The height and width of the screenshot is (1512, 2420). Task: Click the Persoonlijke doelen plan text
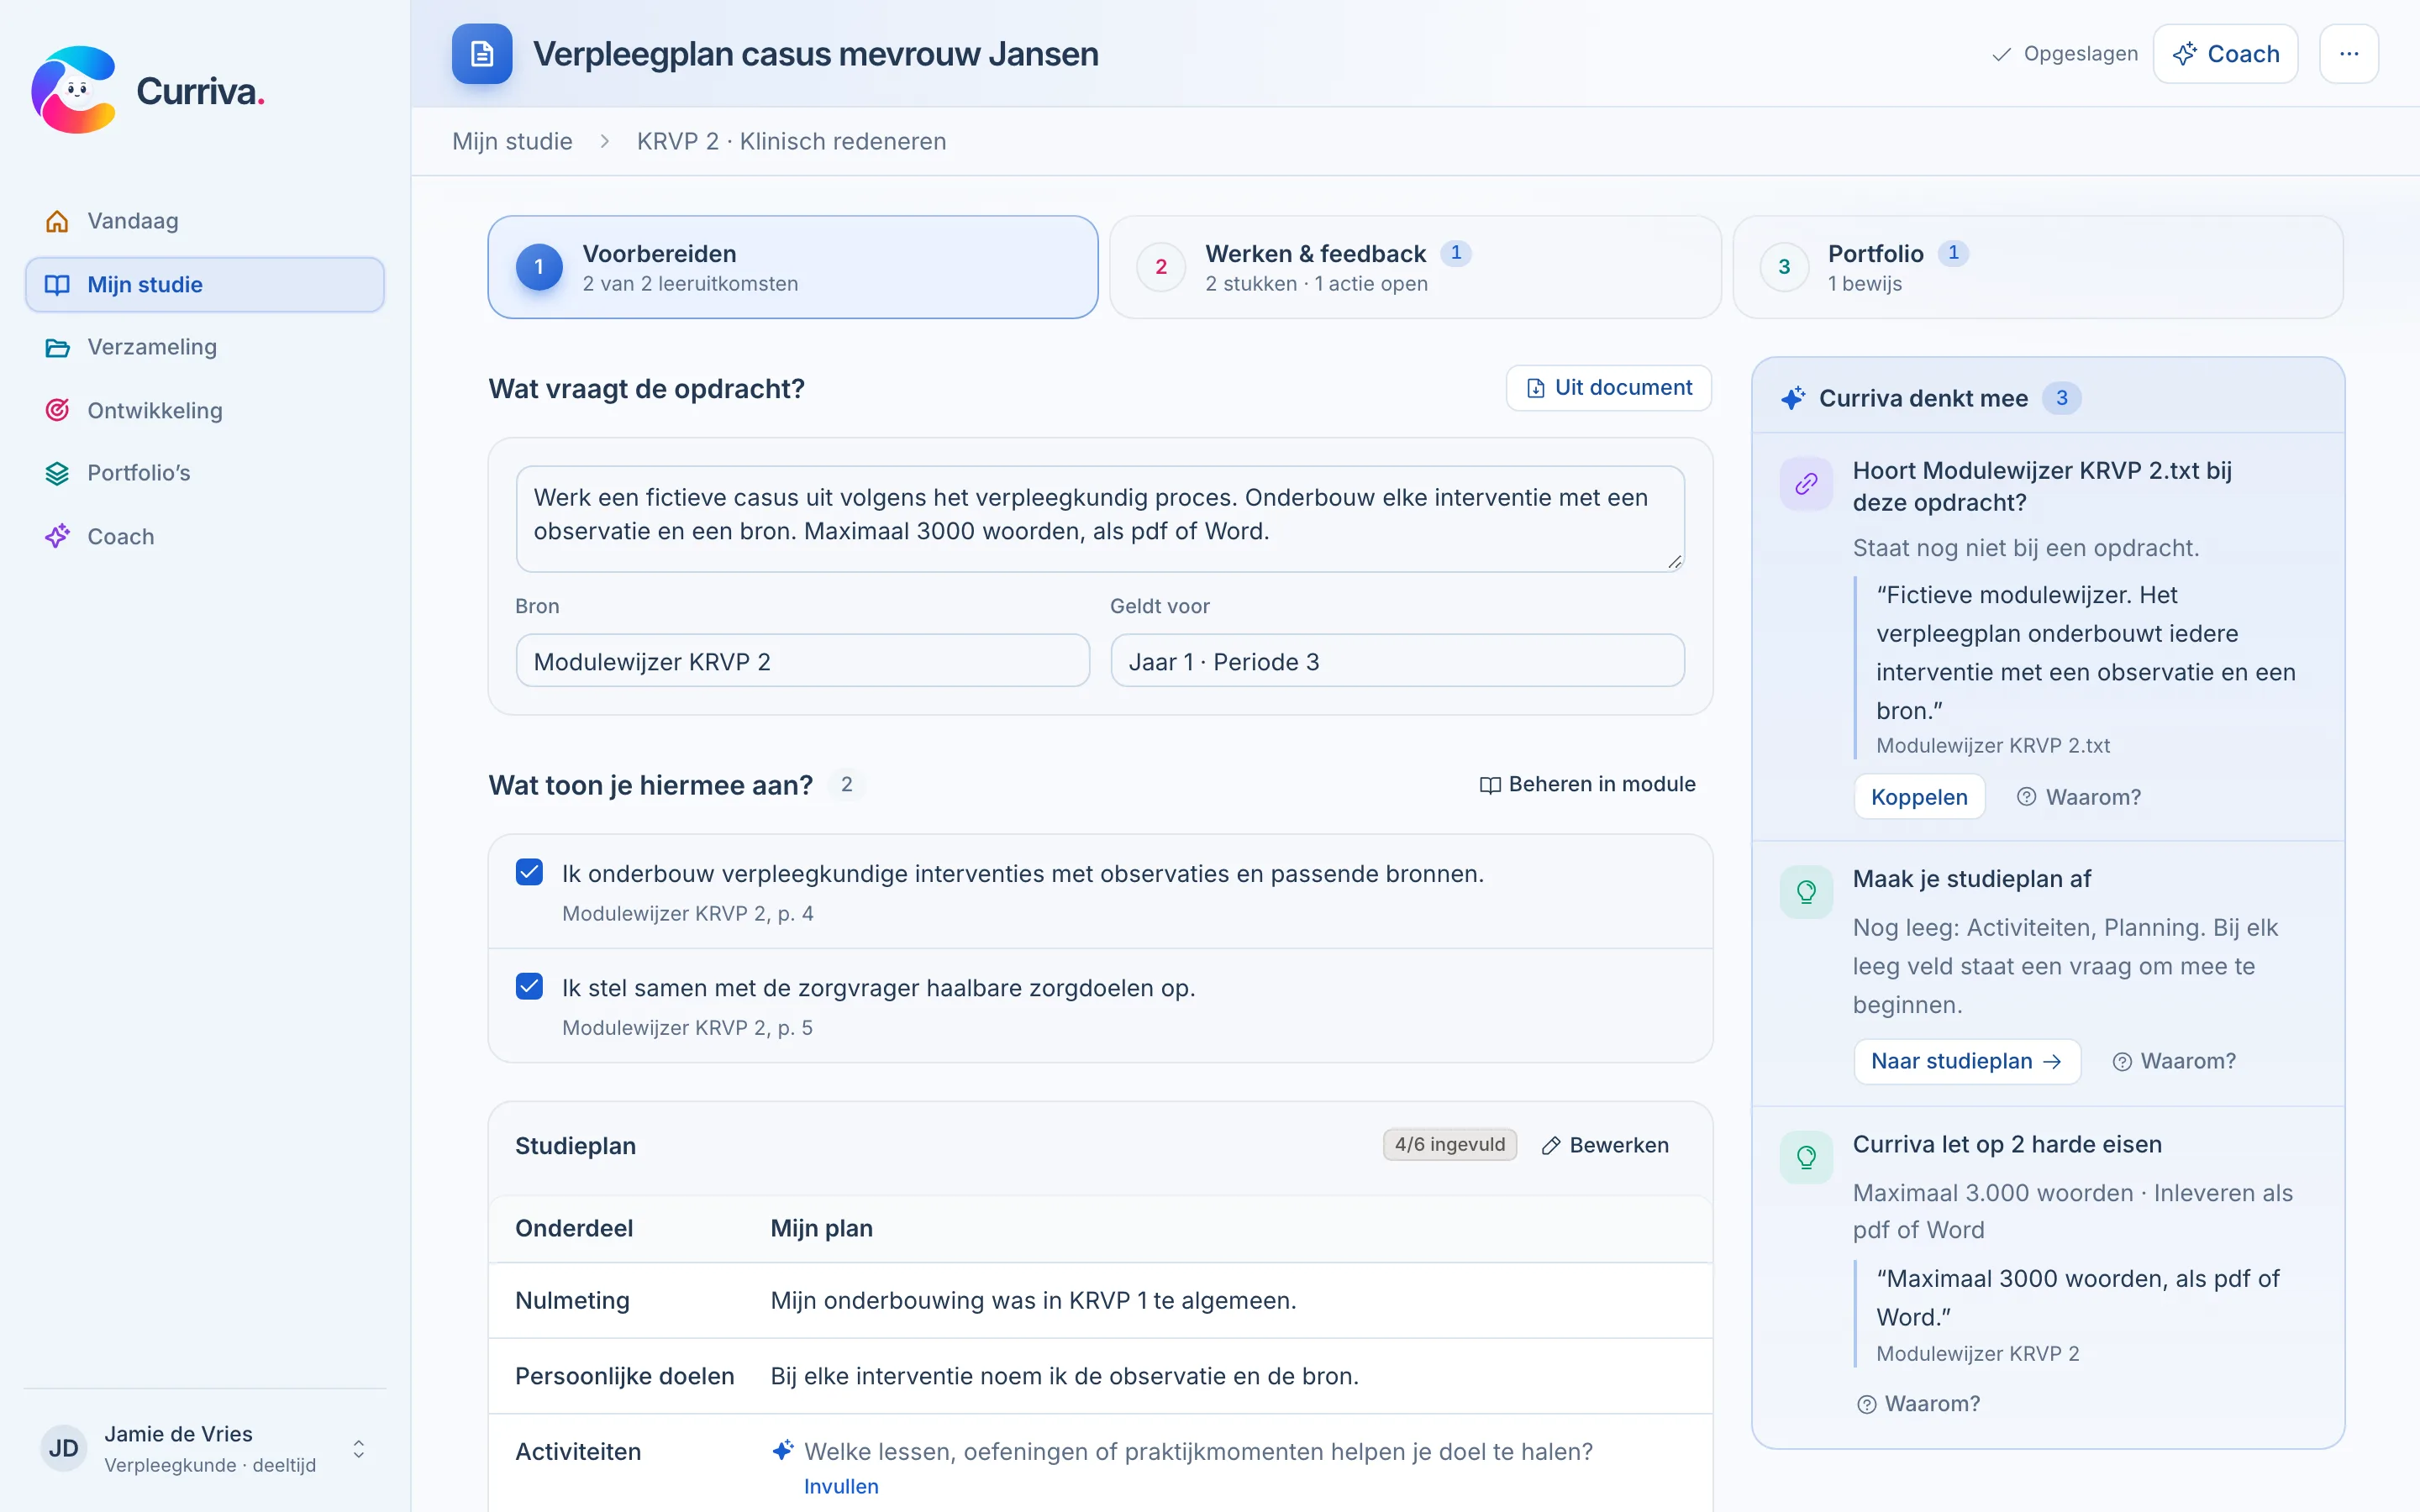1064,1376
